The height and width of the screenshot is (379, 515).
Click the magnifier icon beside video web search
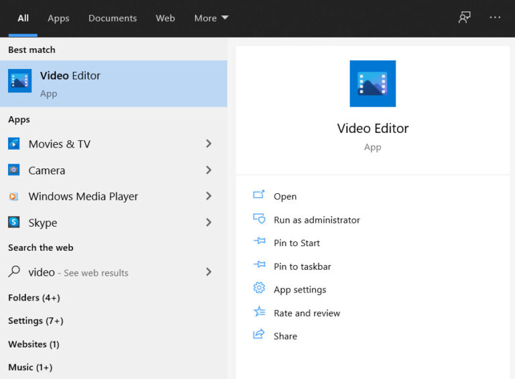[14, 272]
